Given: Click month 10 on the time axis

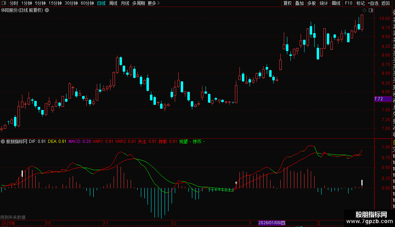Looking at the screenshot, I should click(x=48, y=223).
